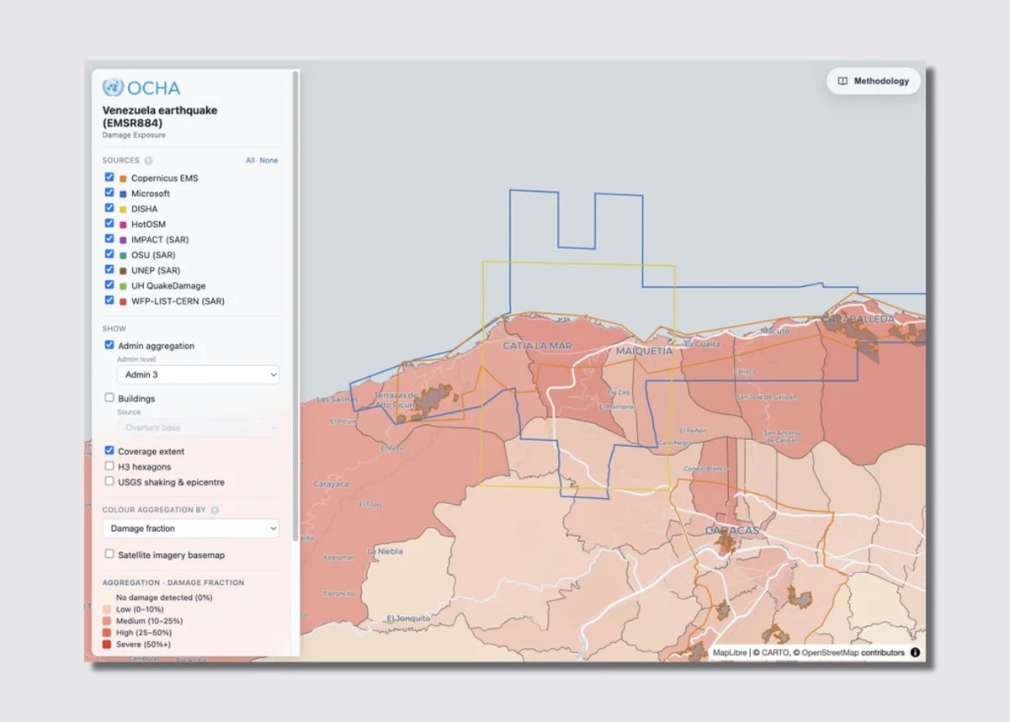
Task: Click the Severe (50%+) legend swatch
Action: (x=107, y=645)
